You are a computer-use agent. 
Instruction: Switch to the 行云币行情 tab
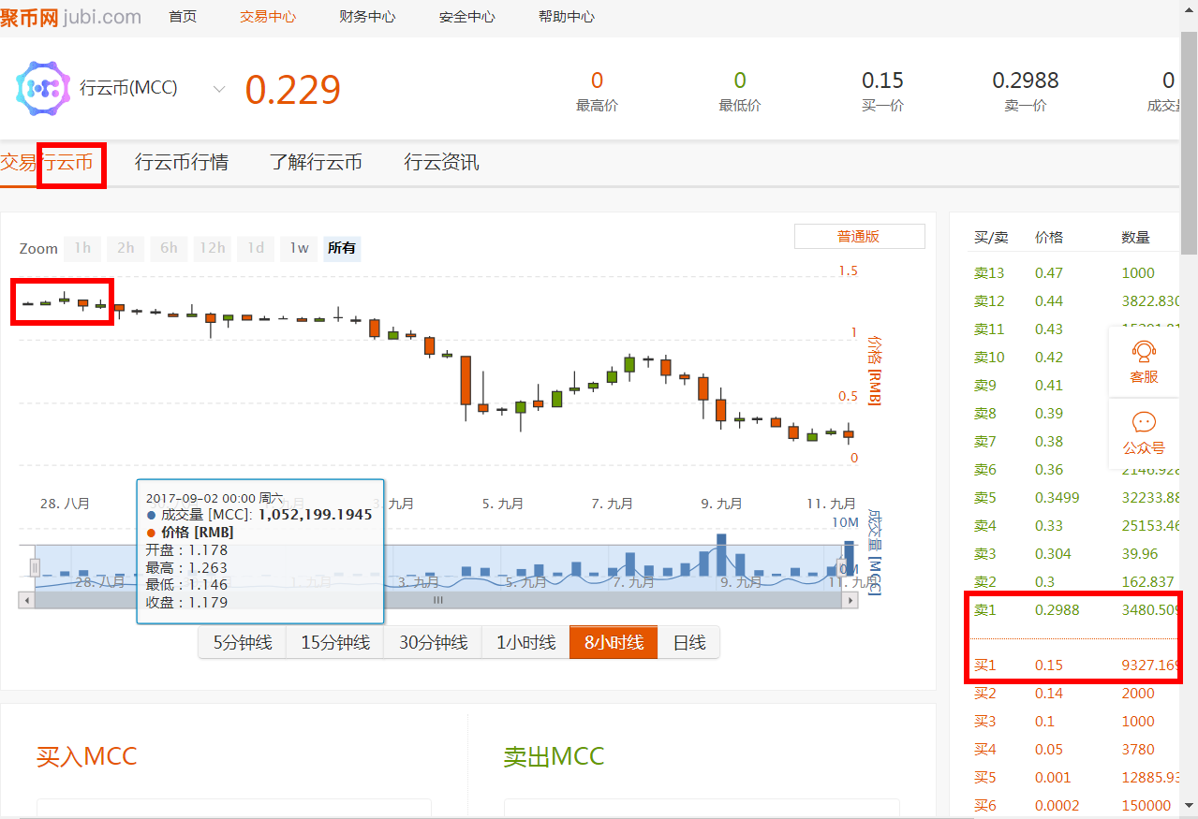[x=181, y=161]
